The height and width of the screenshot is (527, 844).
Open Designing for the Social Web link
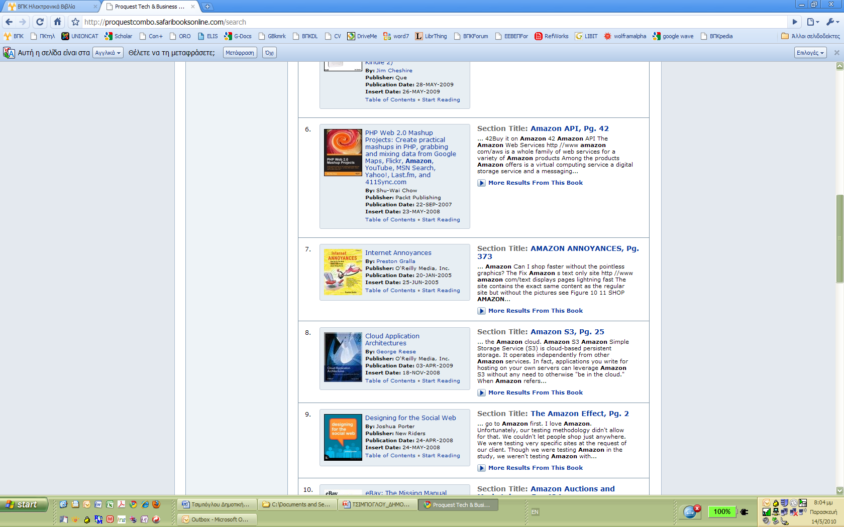tap(410, 418)
